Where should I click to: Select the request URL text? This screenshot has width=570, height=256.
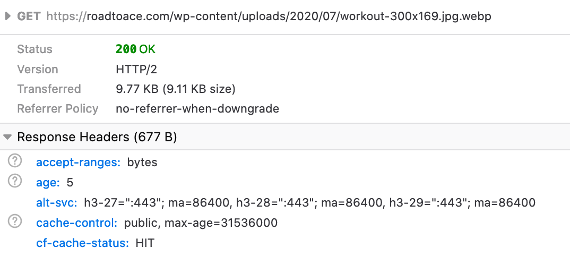pos(269,16)
